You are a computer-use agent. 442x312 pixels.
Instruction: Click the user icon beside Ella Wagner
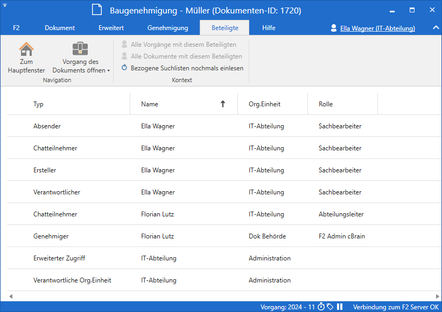(x=334, y=28)
